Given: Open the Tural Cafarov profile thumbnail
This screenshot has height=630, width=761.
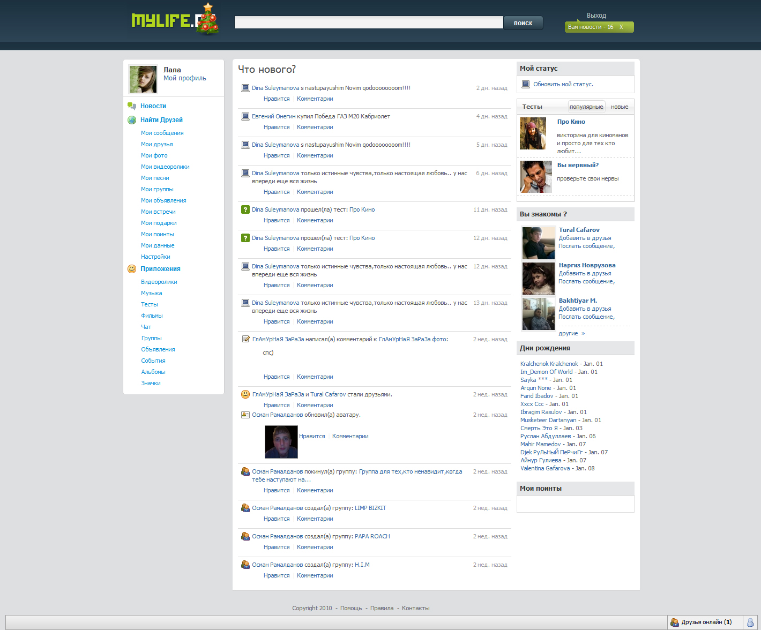Looking at the screenshot, I should [x=538, y=243].
